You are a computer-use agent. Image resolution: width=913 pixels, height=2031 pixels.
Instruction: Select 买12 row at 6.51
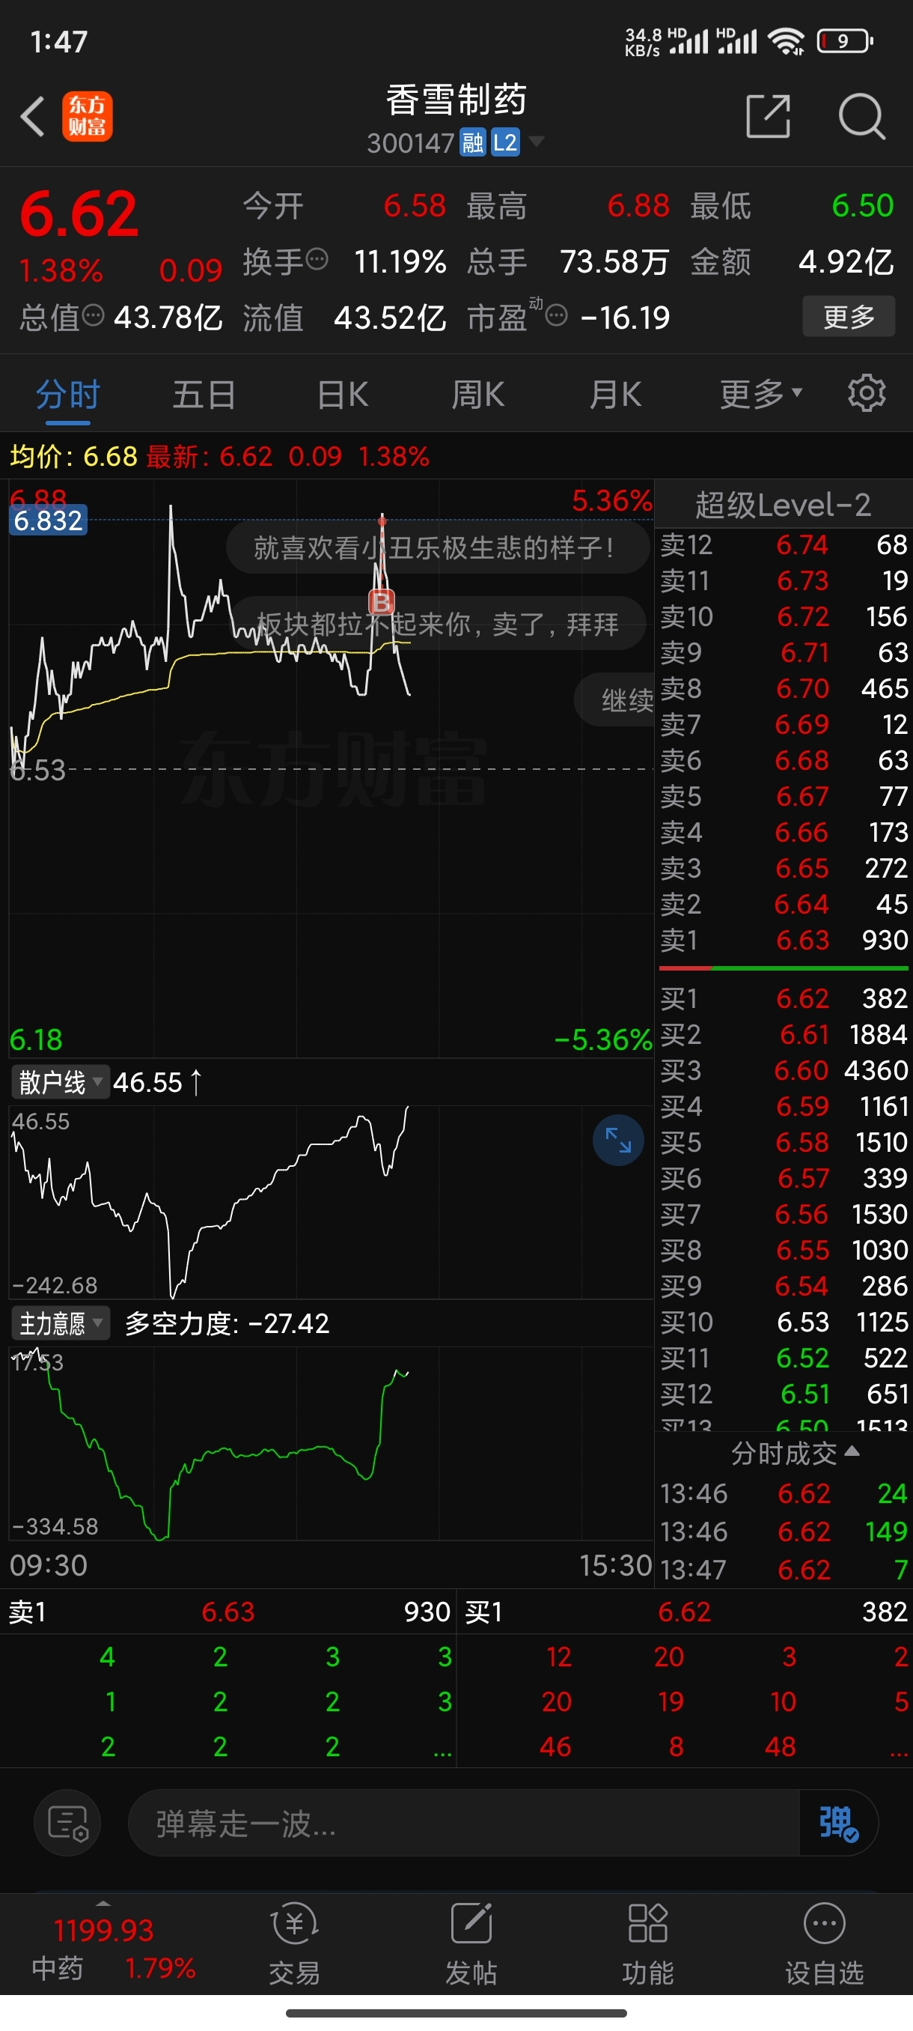(x=783, y=1394)
